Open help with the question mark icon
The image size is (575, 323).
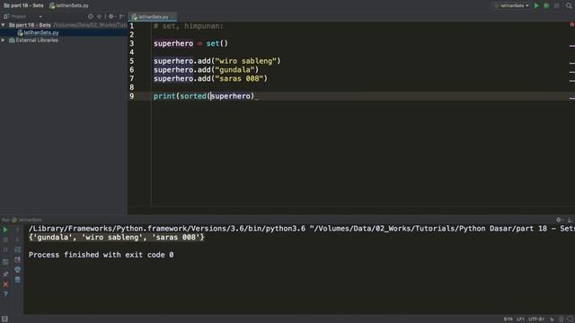(x=5, y=294)
